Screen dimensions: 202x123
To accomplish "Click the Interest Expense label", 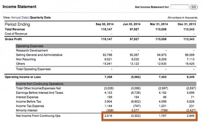I will (27, 97).
